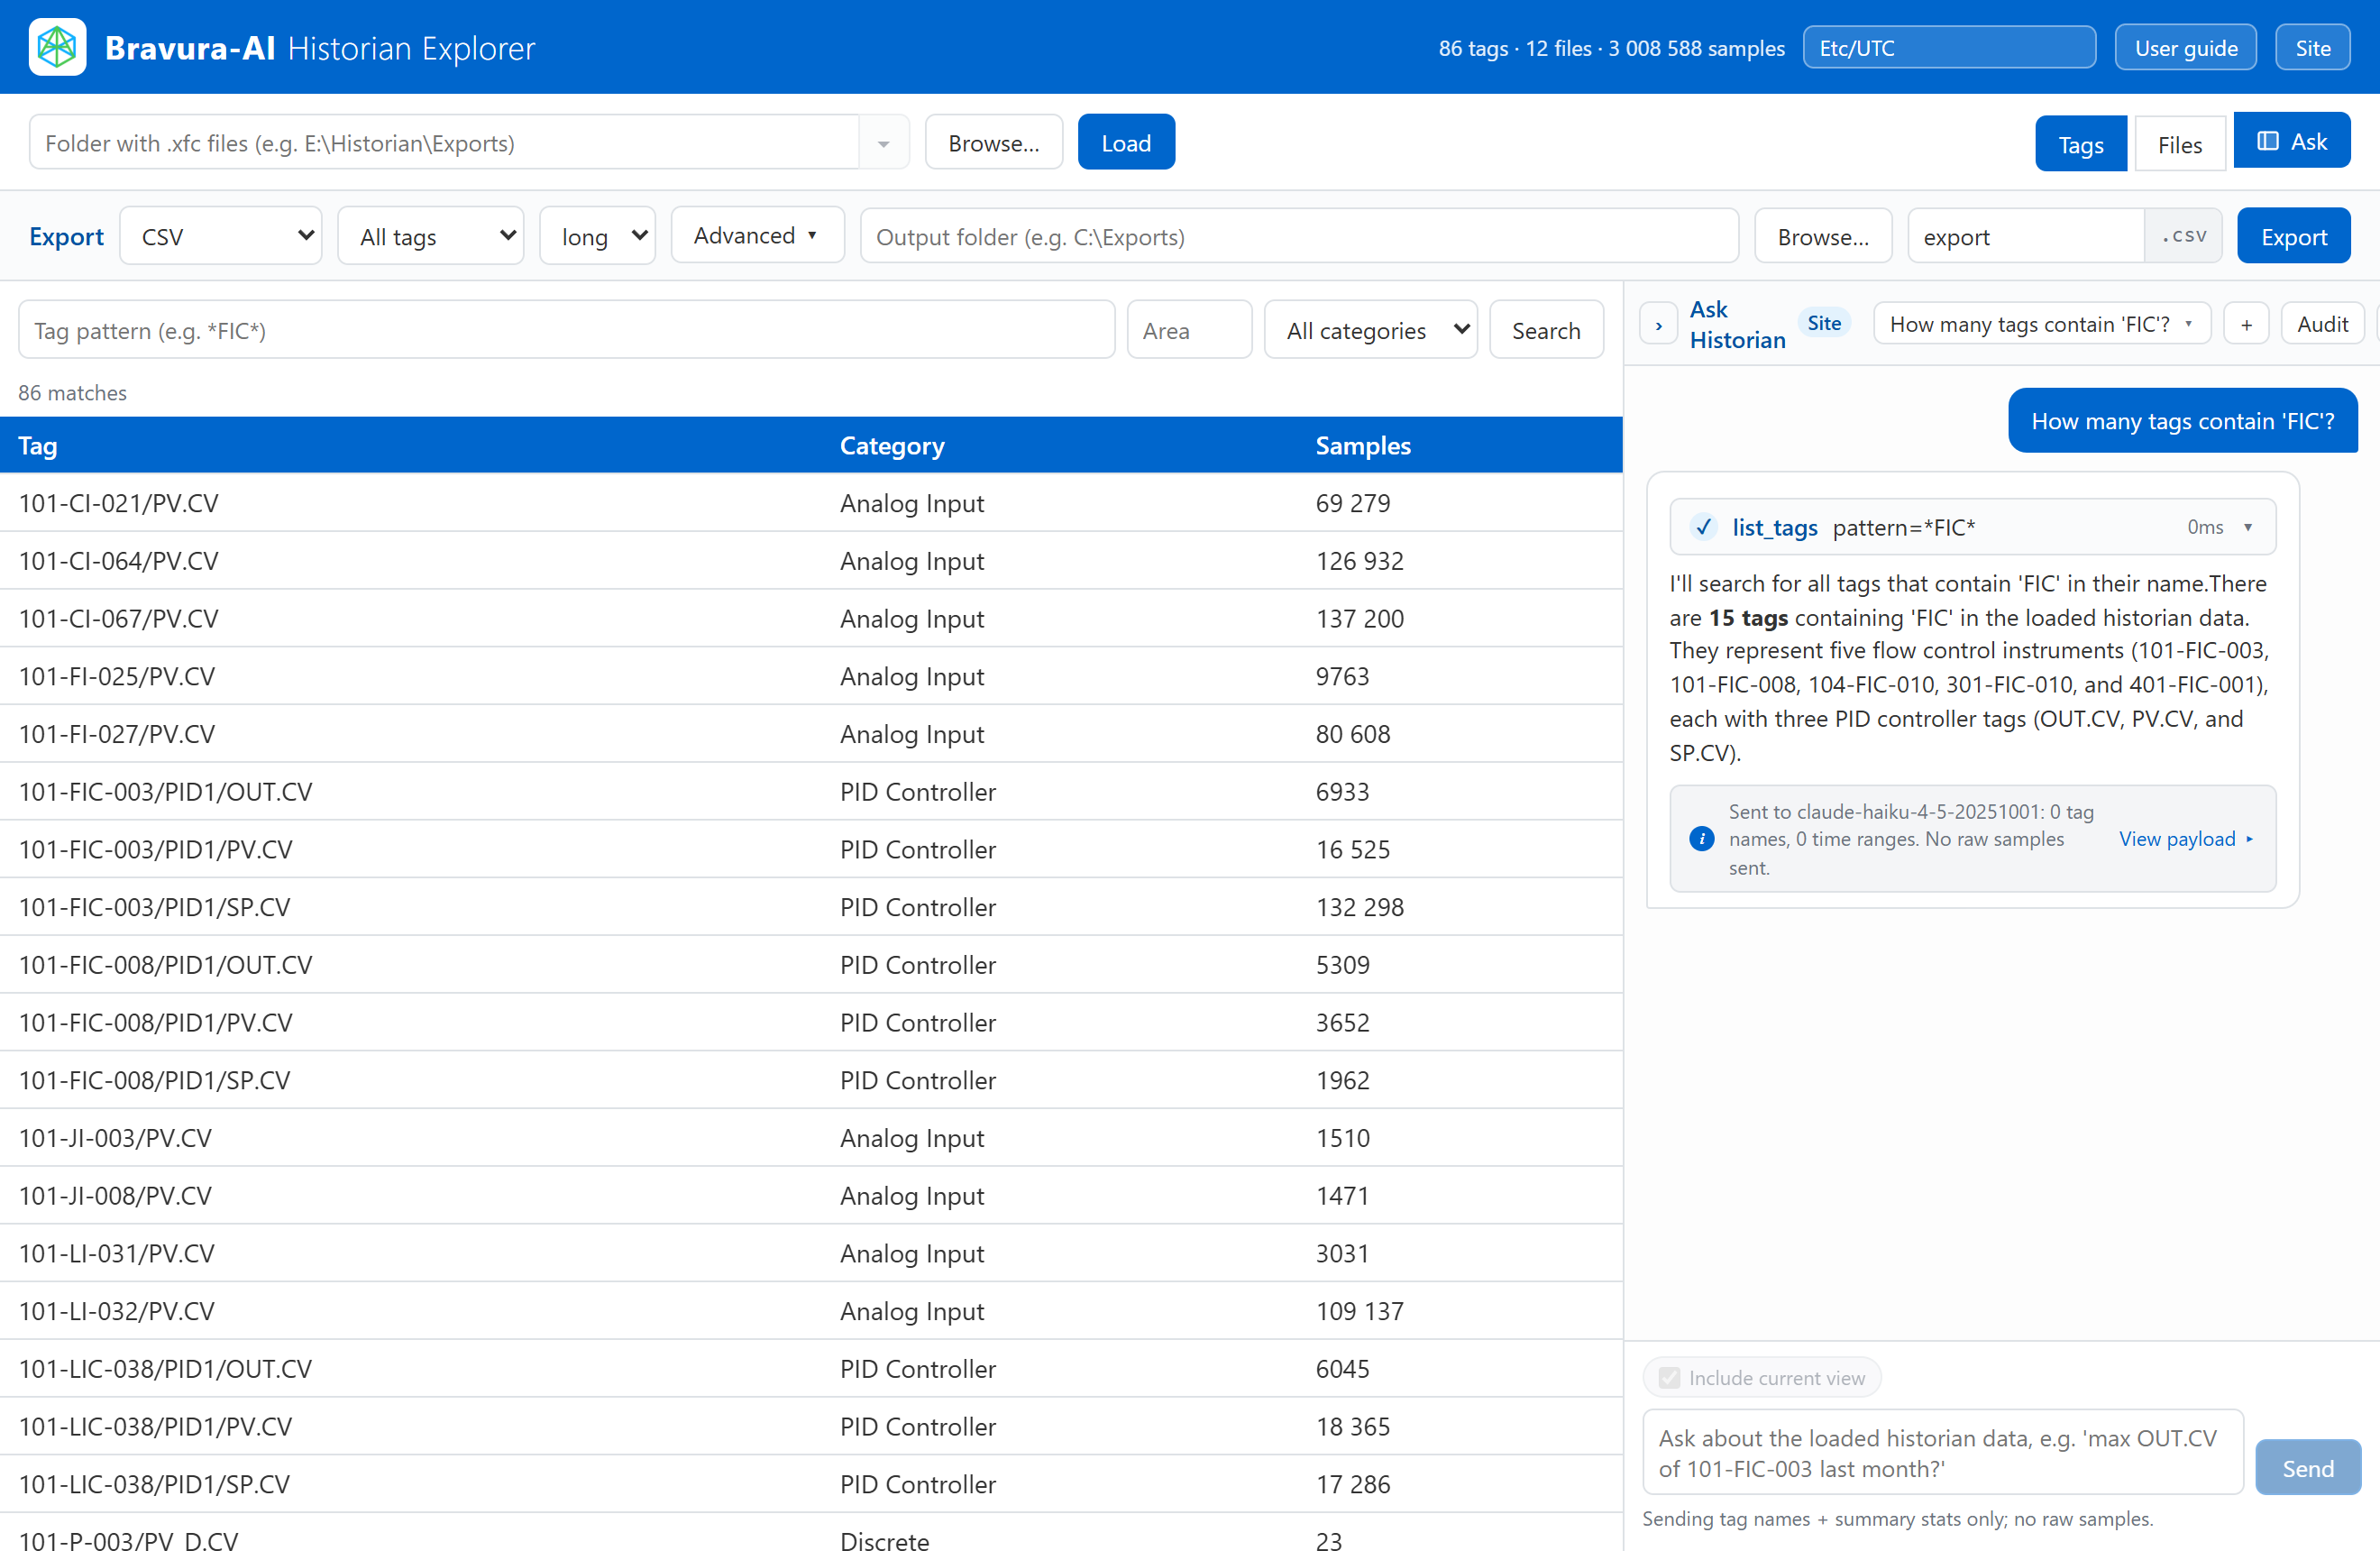The width and height of the screenshot is (2380, 1551).
Task: Click the list_tags success checkmark icon
Action: [x=1703, y=527]
